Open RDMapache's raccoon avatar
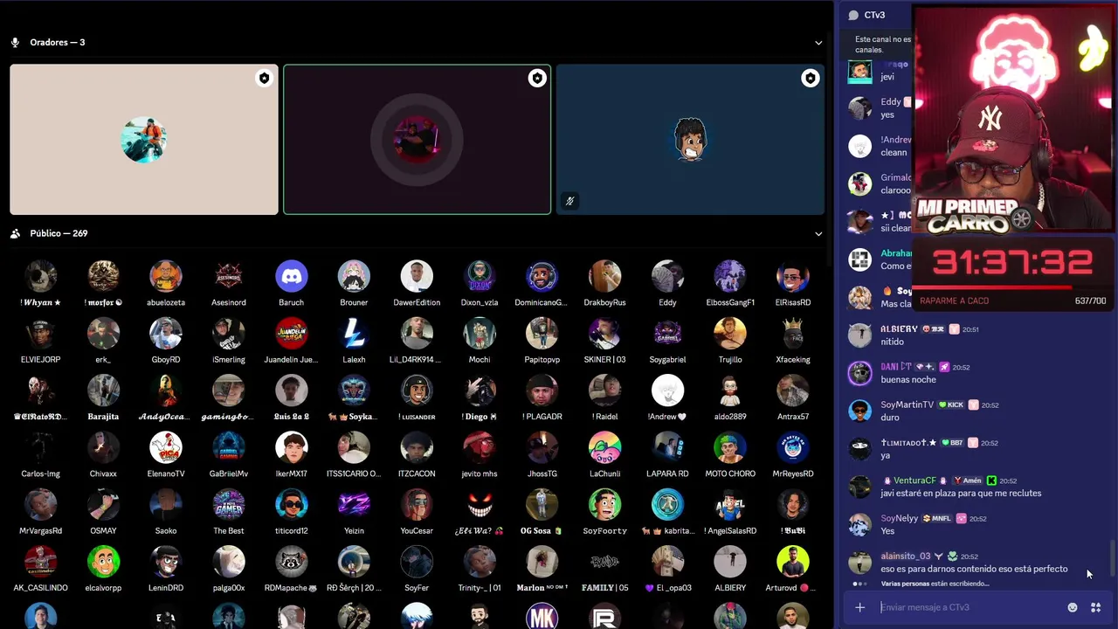 coord(292,562)
